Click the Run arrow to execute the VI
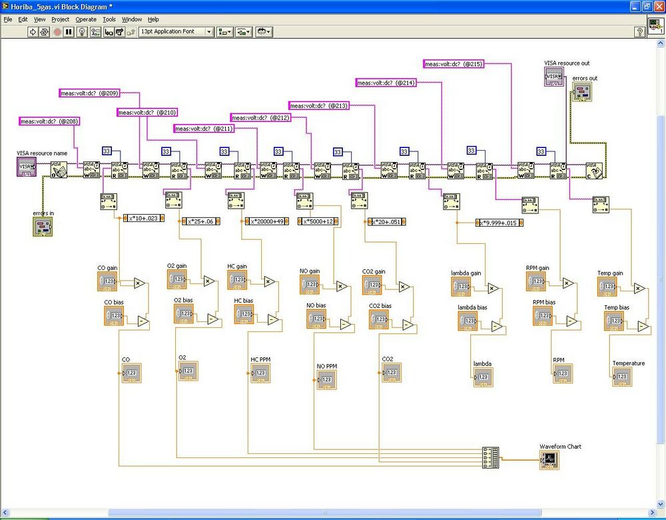Screen dimensions: 666x520 tap(32, 31)
